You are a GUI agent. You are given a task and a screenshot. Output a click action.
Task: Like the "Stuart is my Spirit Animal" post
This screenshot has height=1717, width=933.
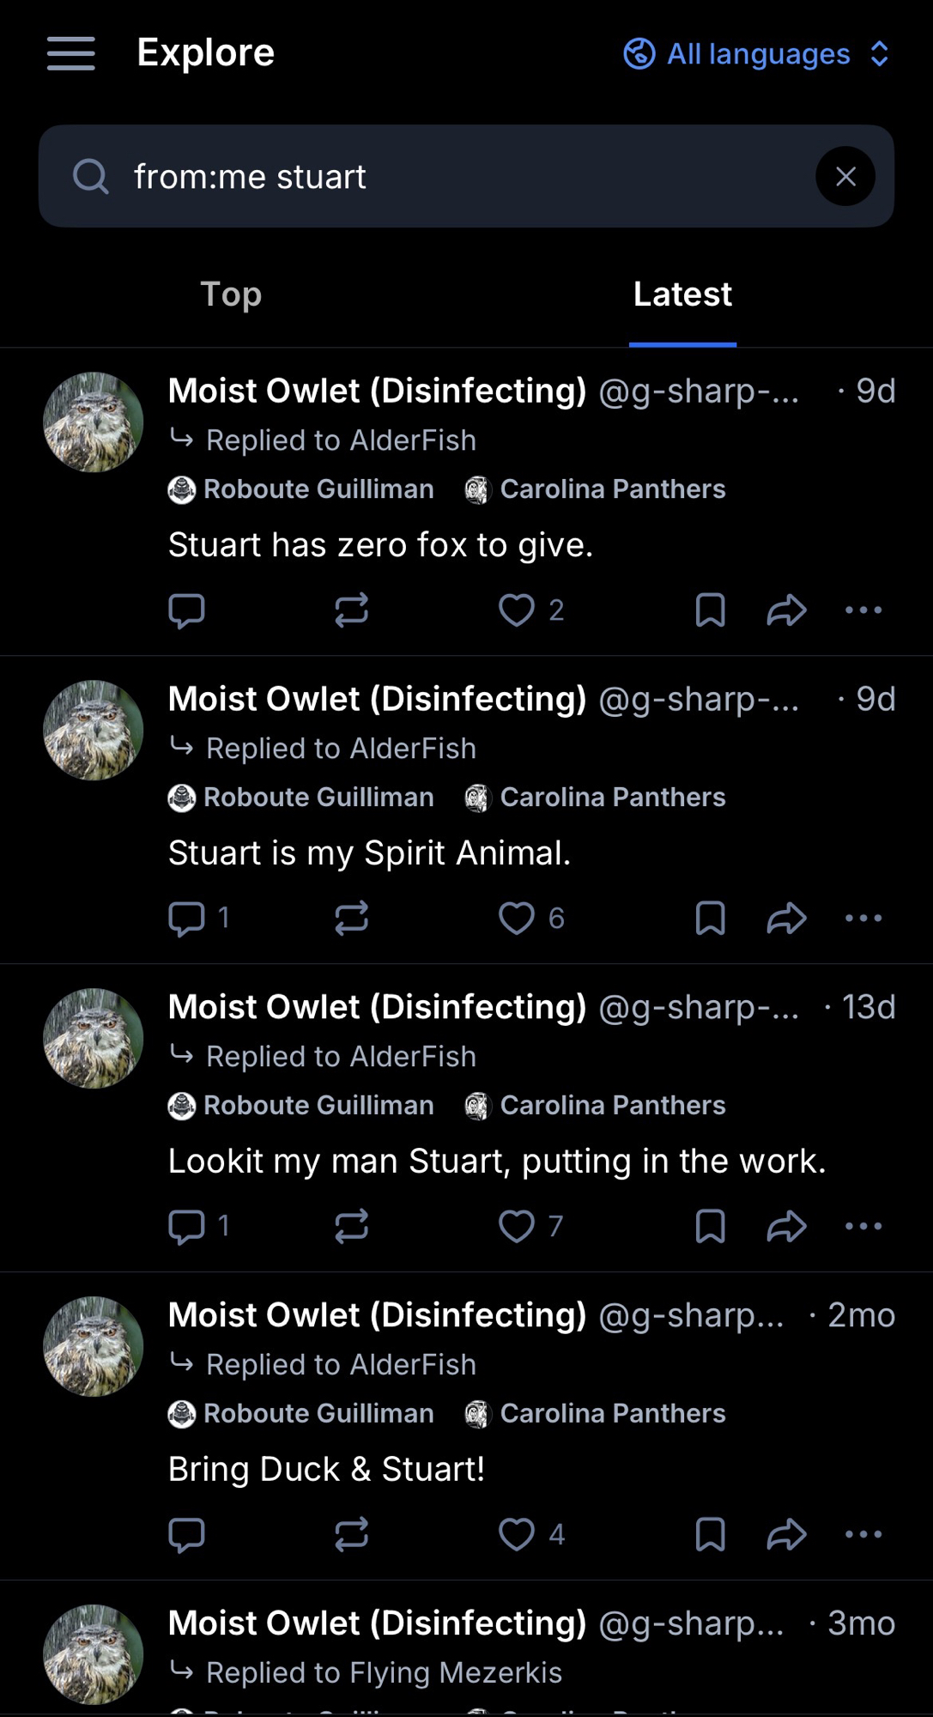tap(517, 918)
